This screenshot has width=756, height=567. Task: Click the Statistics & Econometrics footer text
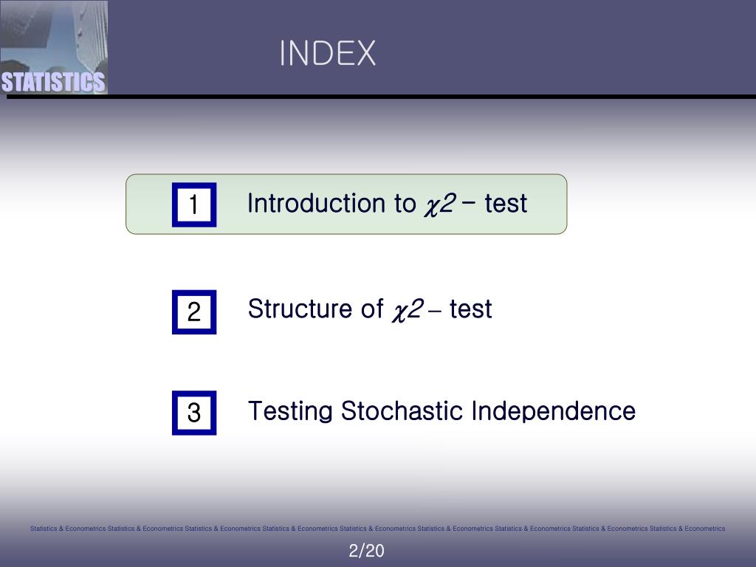(377, 529)
